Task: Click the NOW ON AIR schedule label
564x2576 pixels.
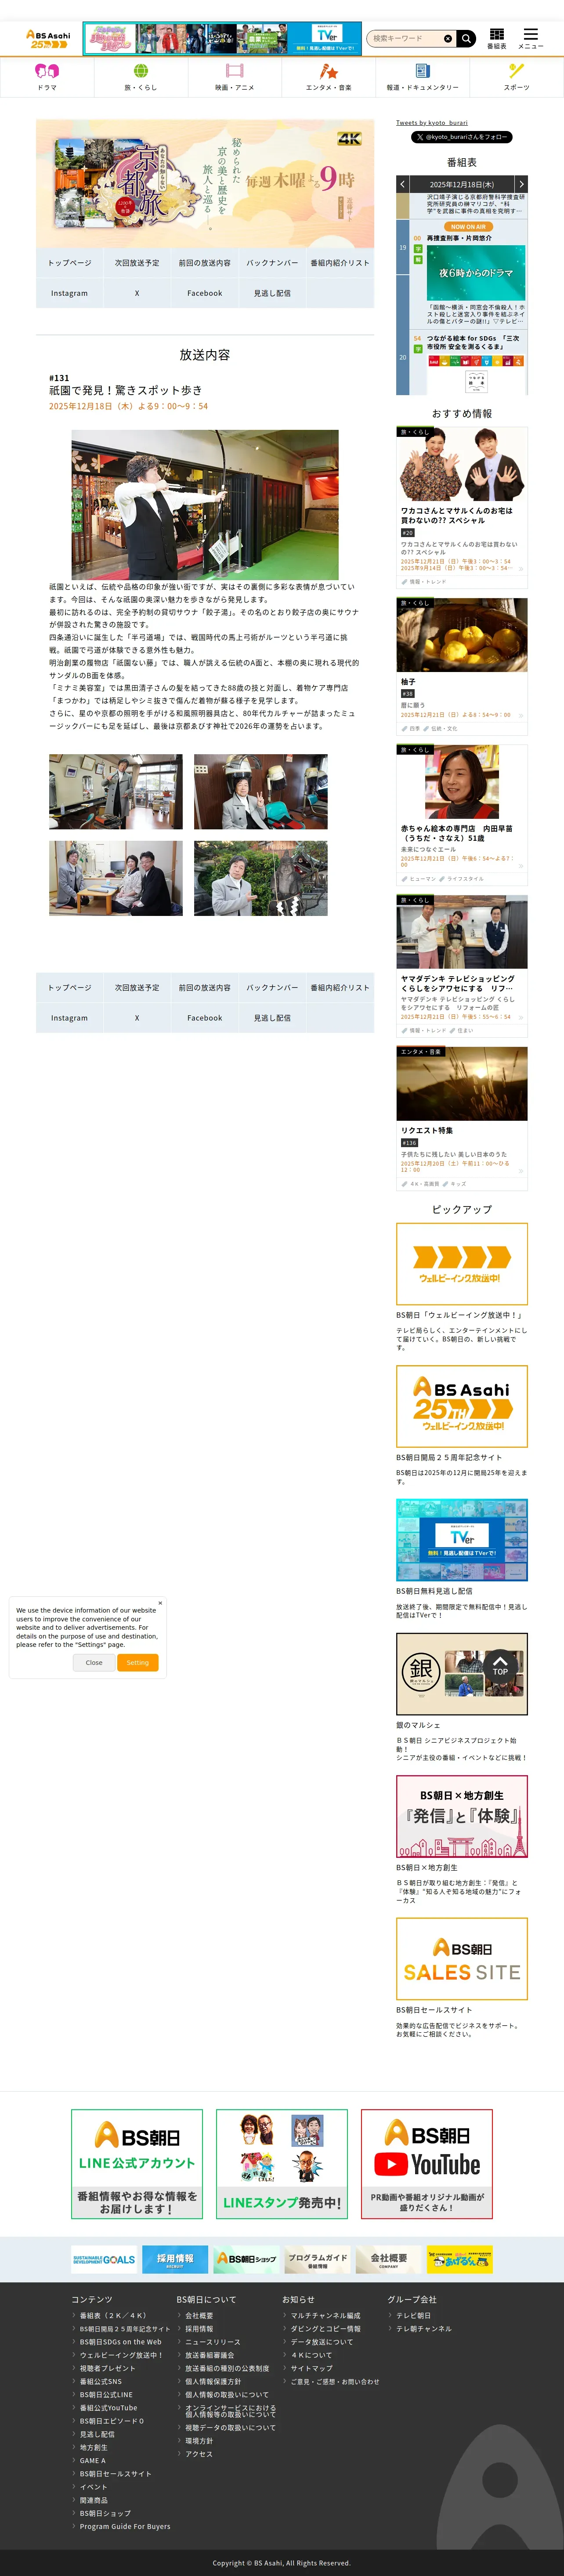Action: (468, 227)
